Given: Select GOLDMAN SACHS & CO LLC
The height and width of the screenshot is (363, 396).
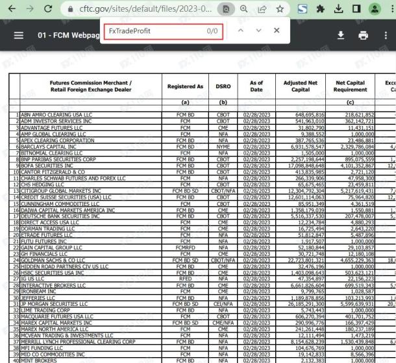Looking at the screenshot, I should pyautogui.click(x=53, y=260).
